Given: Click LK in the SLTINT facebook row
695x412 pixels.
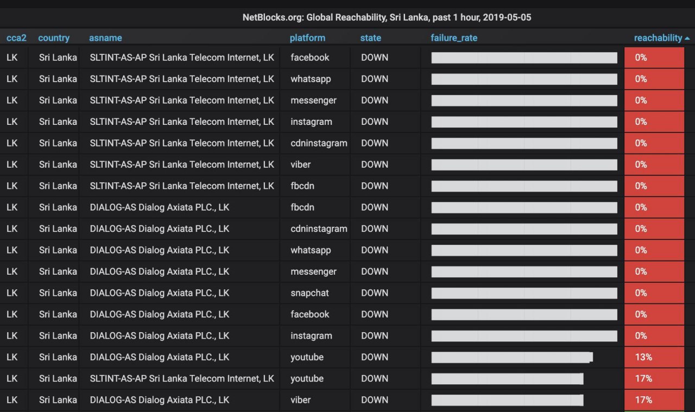Looking at the screenshot, I should (x=12, y=58).
